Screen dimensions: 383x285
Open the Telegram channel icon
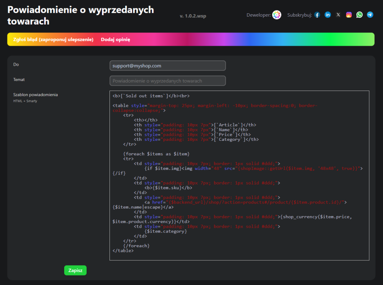(x=370, y=15)
